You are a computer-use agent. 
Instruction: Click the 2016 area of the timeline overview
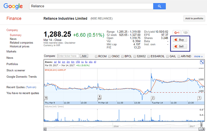pyautogui.click(x=116, y=126)
